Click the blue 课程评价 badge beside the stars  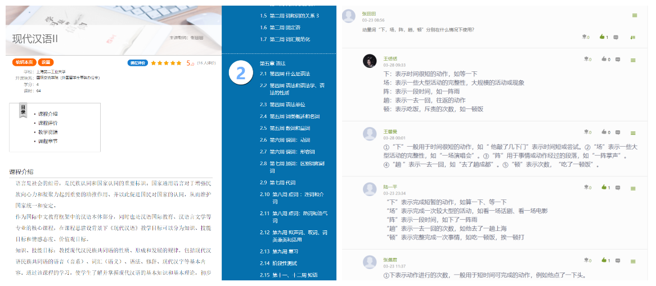[138, 63]
